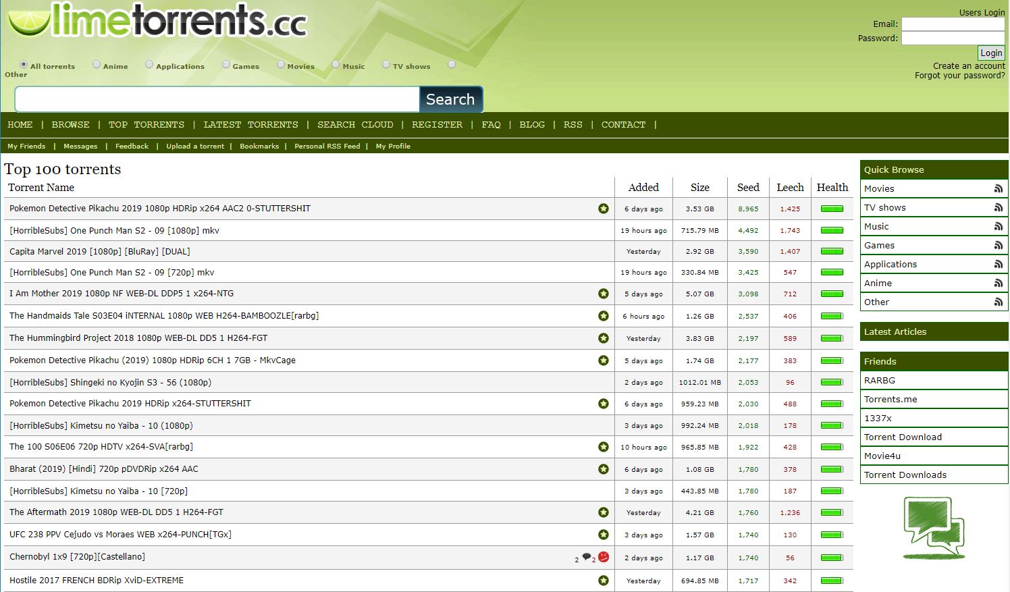
Task: Click the Email input field
Action: (953, 24)
